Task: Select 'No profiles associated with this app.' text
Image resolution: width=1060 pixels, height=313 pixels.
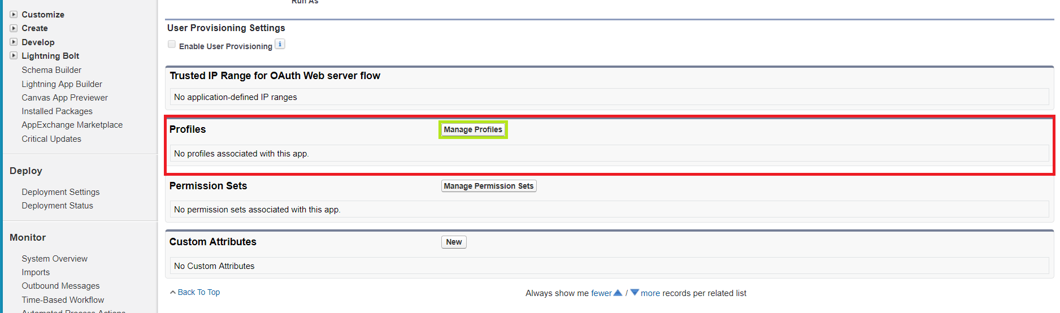Action: [241, 154]
